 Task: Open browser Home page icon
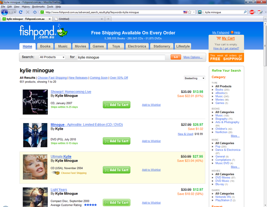pyautogui.click(x=35, y=12)
